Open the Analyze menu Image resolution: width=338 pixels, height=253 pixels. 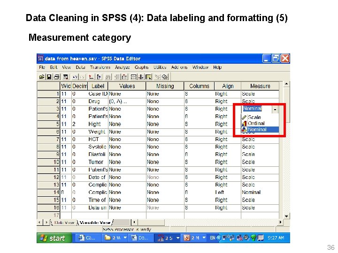click(122, 67)
